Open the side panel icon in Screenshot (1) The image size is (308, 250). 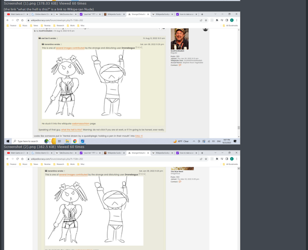point(227,20)
